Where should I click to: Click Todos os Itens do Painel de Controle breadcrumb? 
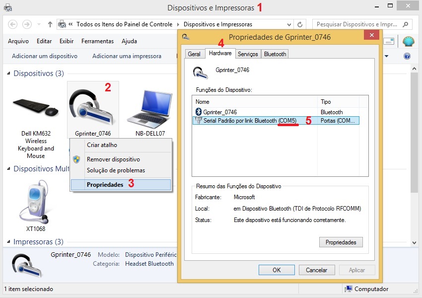tap(124, 24)
